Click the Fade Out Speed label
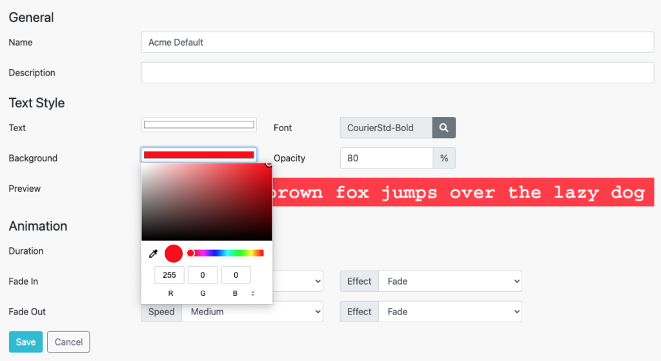The height and width of the screenshot is (361, 661). [161, 312]
